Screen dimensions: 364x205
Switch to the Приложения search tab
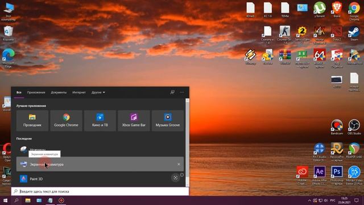[x=36, y=92]
